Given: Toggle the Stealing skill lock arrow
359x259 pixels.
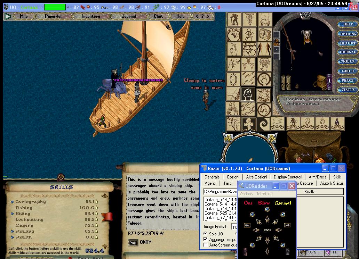Looking at the screenshot, I should 97,231.
